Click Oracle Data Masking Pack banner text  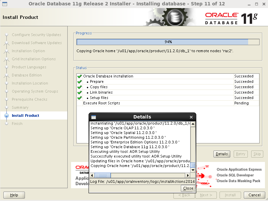[x=238, y=181]
